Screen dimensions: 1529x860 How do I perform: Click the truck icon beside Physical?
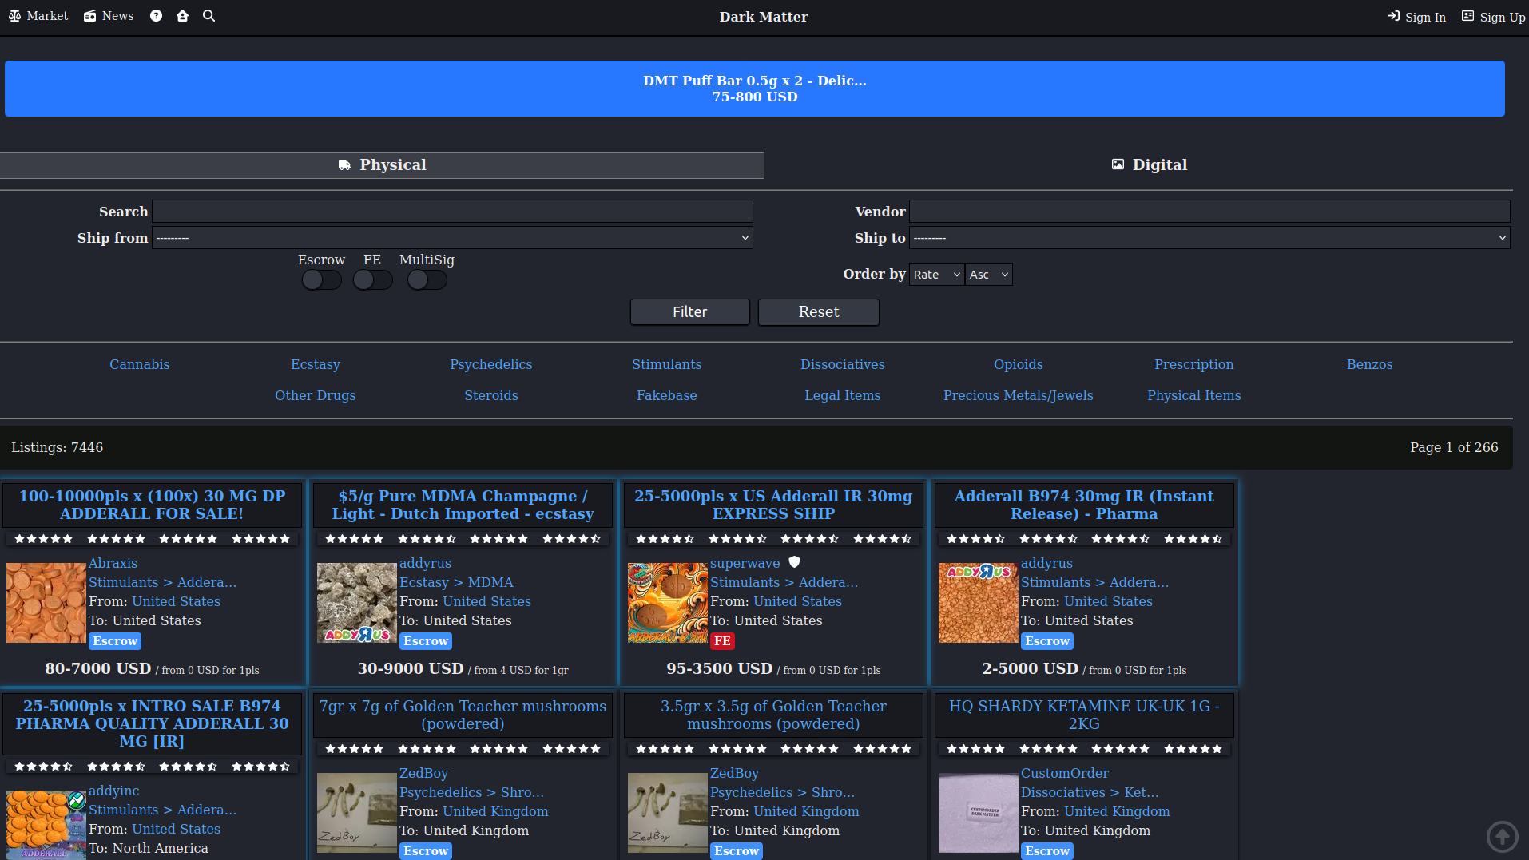click(x=344, y=164)
